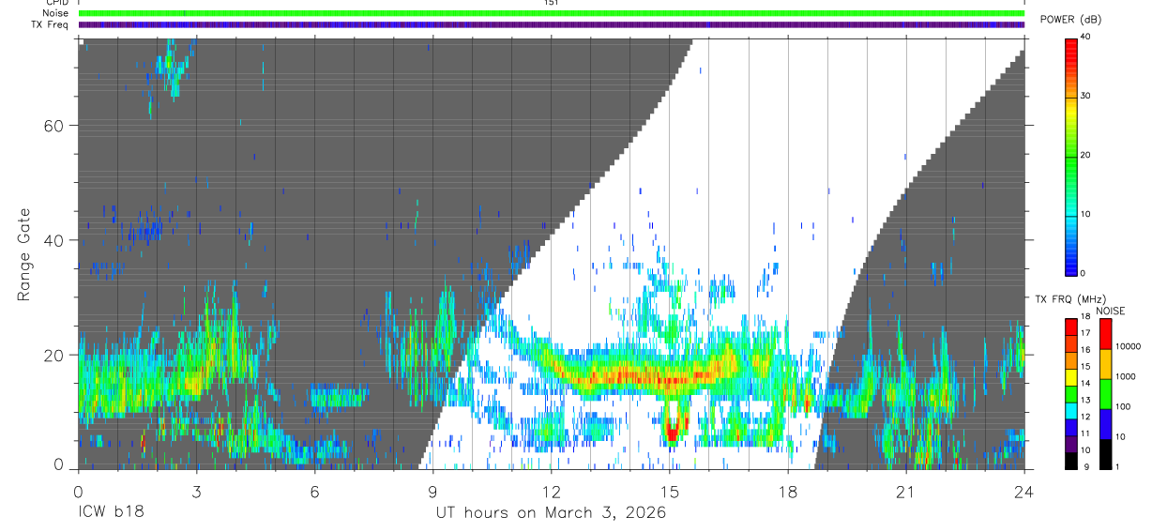
Task: Select the purple 10–11 MHz TX FRQ swatch
Action: 1070,444
